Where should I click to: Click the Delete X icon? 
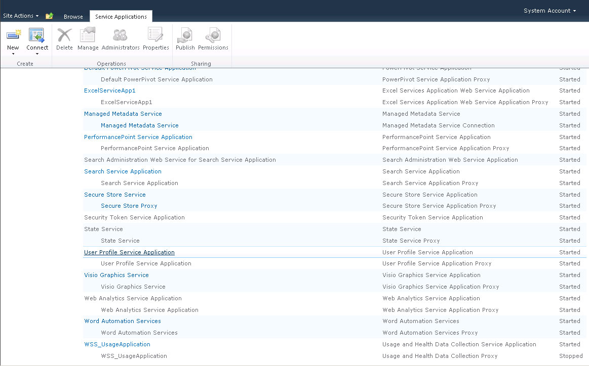[64, 35]
